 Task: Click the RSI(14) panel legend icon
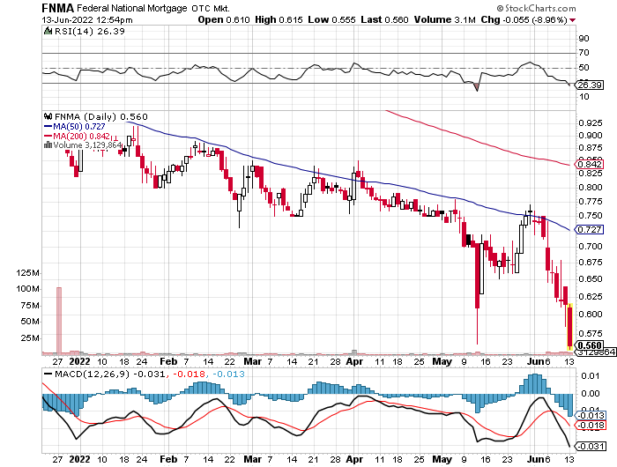tap(48, 31)
